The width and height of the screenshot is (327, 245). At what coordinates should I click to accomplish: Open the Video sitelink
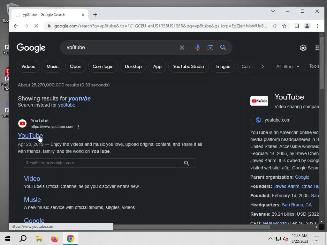tap(32, 179)
